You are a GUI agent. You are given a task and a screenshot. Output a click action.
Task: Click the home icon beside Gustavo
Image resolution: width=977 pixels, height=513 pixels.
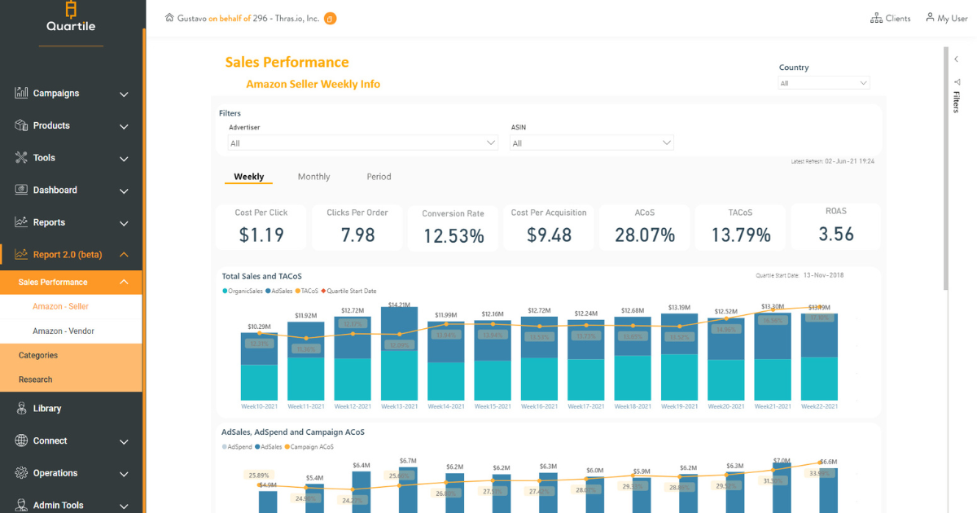[169, 17]
